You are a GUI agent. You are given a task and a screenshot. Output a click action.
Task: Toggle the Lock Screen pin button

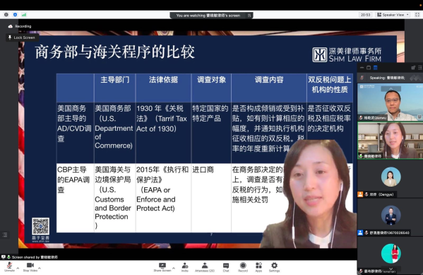(x=22, y=37)
